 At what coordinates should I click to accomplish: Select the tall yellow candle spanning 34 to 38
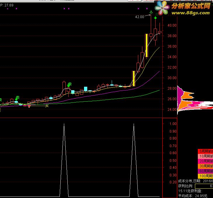pos(146,46)
